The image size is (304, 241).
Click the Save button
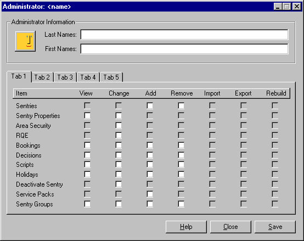[x=275, y=227]
